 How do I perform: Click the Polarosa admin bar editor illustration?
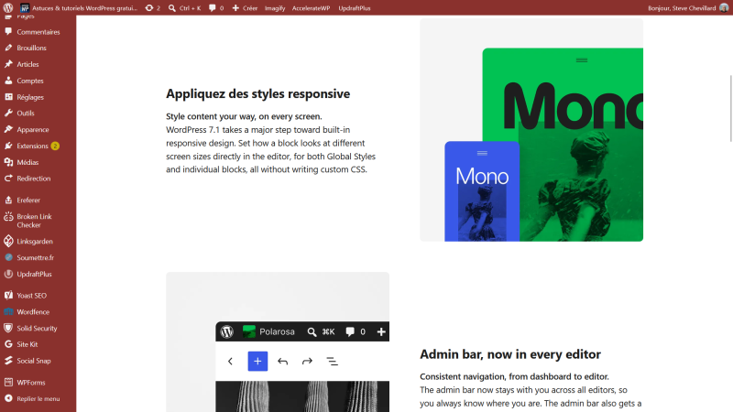pos(278,342)
